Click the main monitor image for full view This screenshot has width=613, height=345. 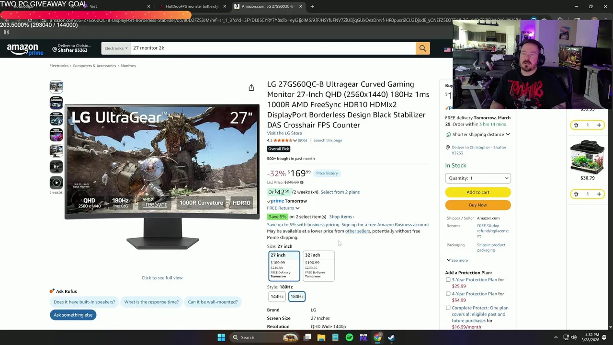[162, 177]
